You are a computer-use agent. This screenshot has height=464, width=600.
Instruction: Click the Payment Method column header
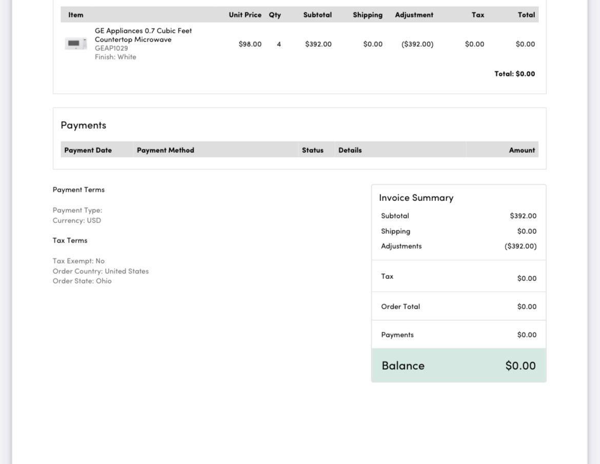coord(165,150)
